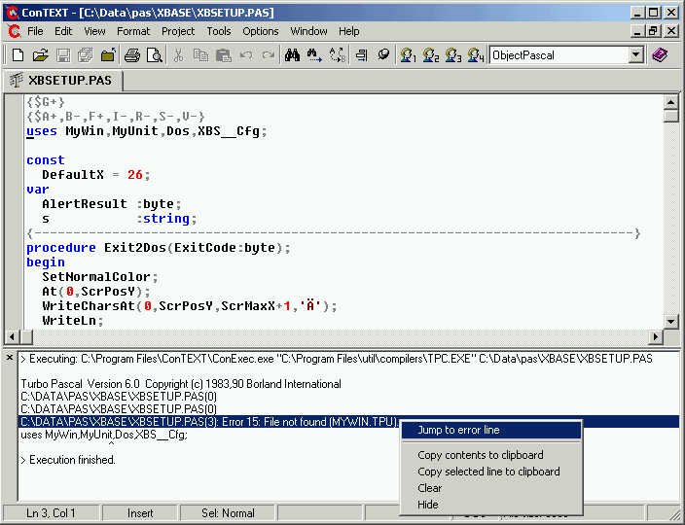685x525 pixels.
Task: Click the editor vertical scrollbar thumb
Action: pyautogui.click(x=670, y=116)
